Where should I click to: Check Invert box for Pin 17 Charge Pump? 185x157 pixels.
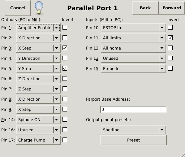(x=65, y=140)
